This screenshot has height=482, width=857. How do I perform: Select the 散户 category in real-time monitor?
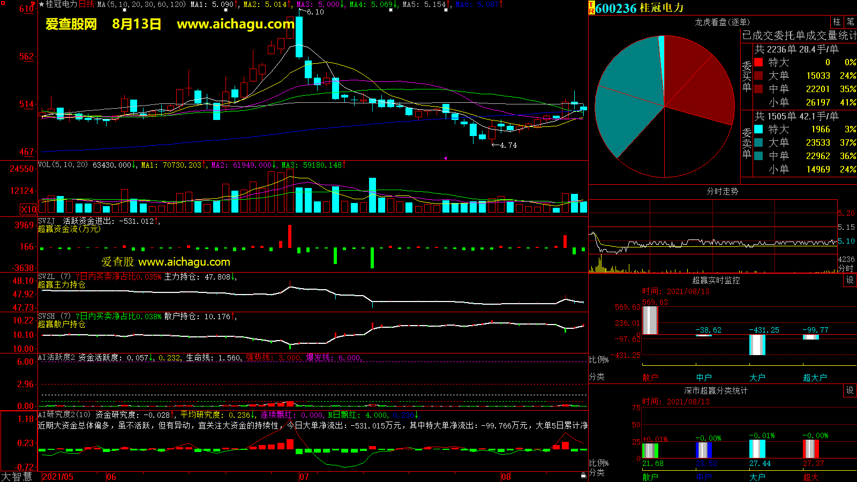pos(650,378)
